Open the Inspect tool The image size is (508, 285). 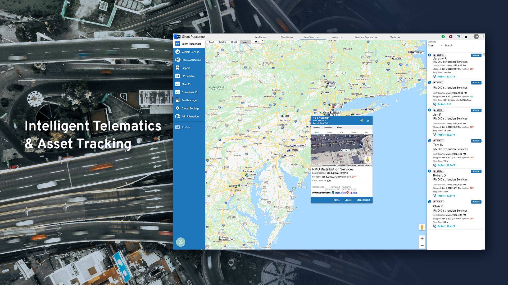pyautogui.click(x=186, y=68)
